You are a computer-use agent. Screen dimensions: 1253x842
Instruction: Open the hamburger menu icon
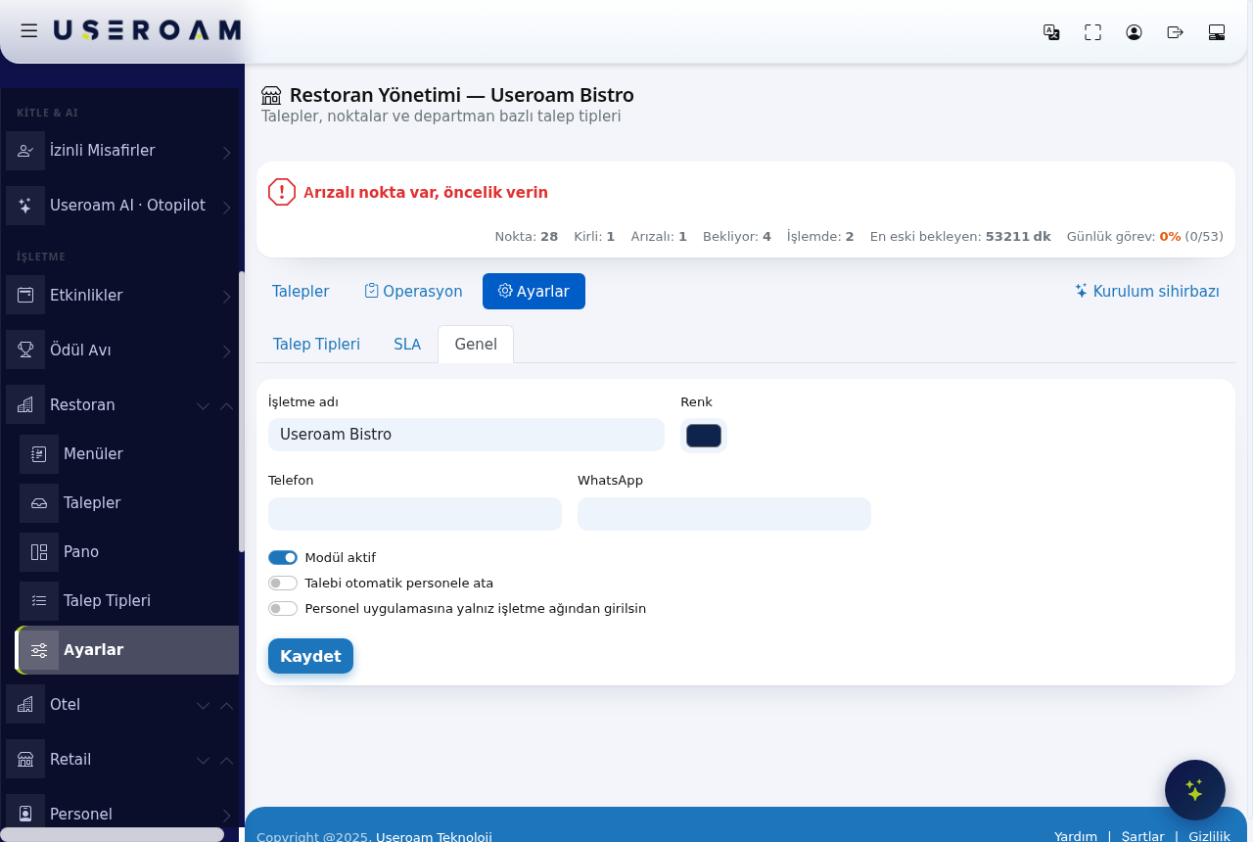(x=29, y=30)
